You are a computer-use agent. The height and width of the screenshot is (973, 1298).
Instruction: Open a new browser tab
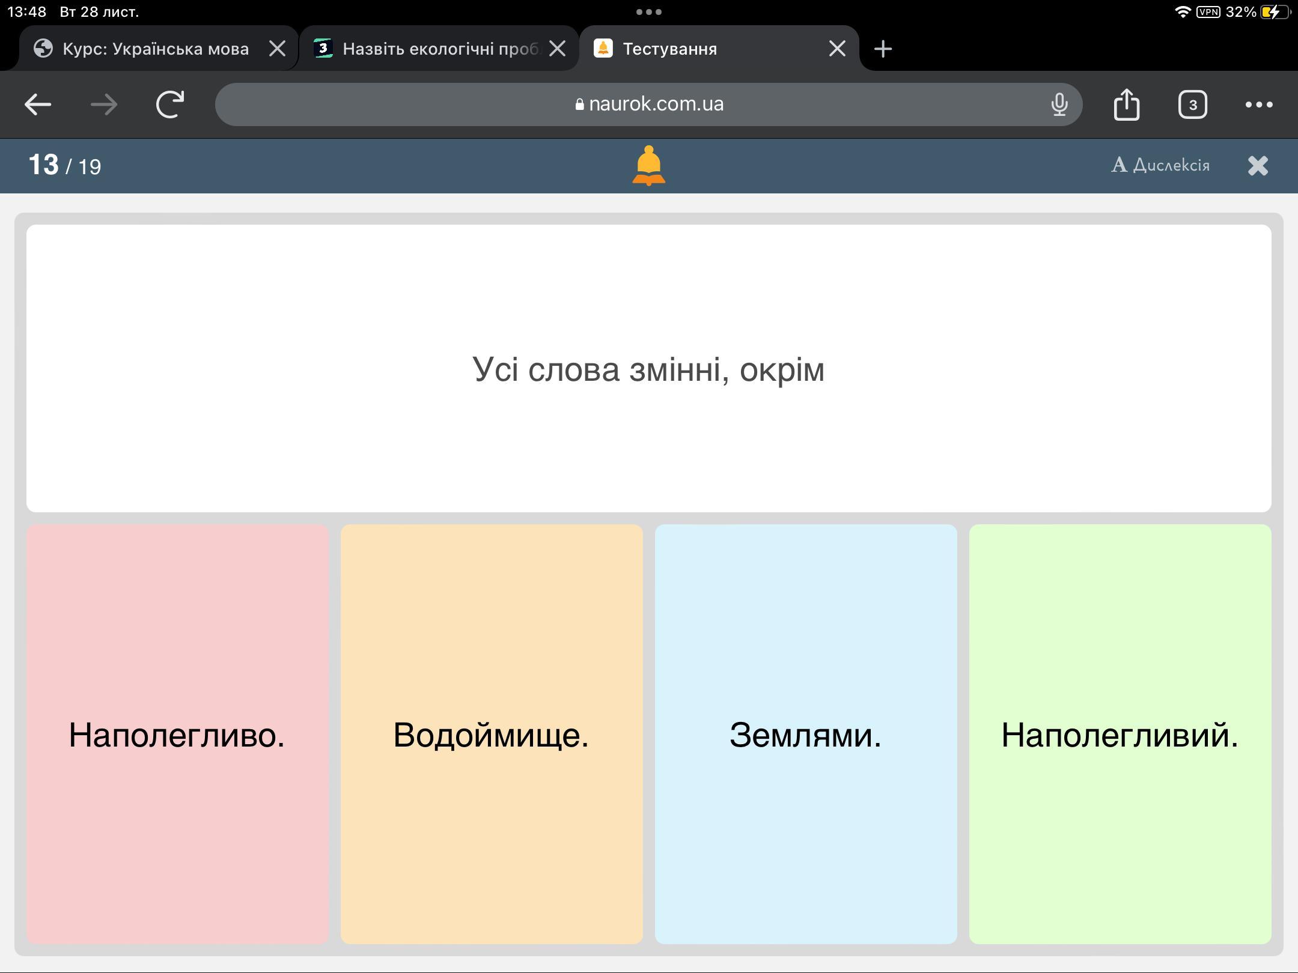click(x=883, y=49)
